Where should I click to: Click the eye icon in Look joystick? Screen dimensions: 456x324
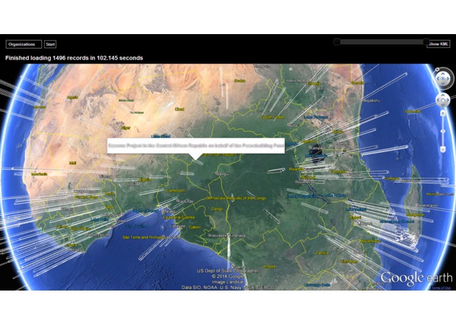click(443, 79)
